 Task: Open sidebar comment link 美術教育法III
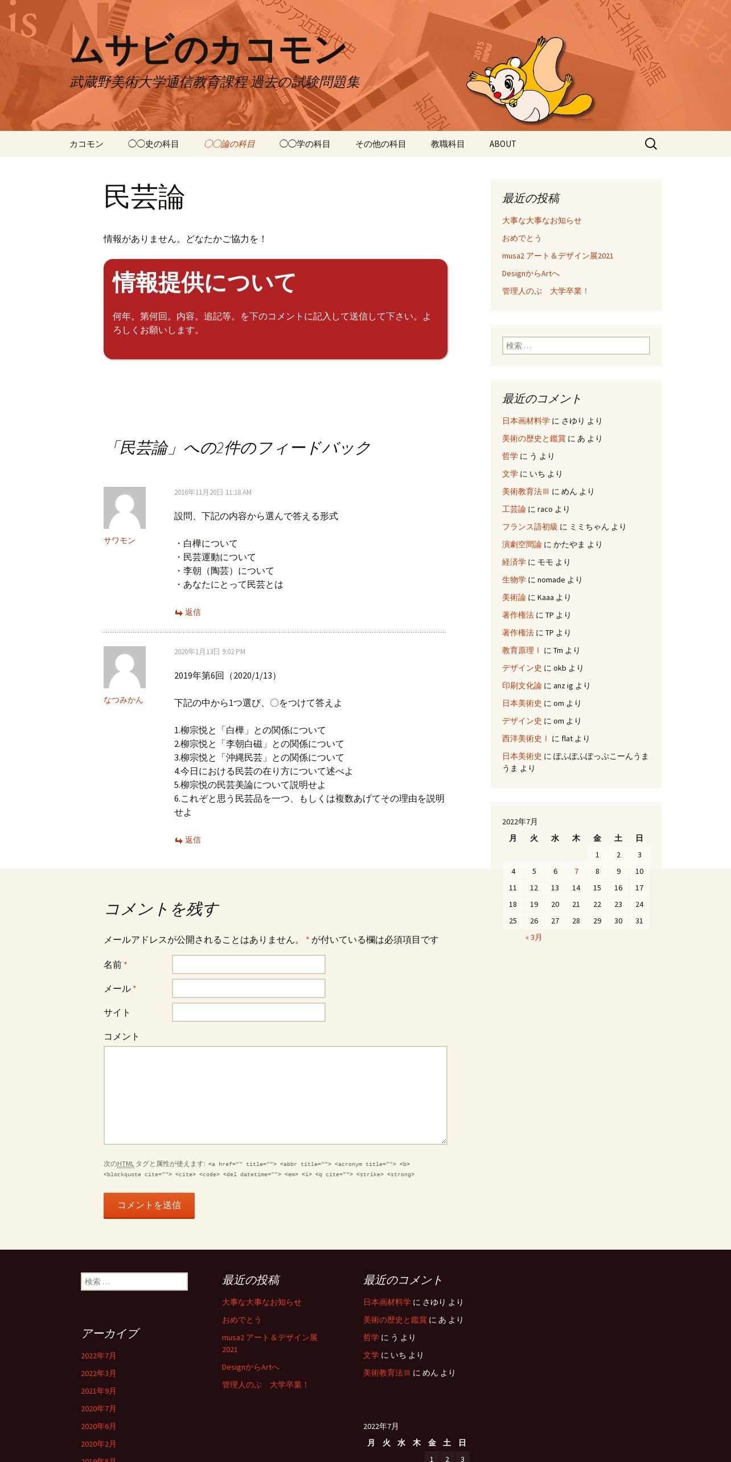[x=525, y=492]
